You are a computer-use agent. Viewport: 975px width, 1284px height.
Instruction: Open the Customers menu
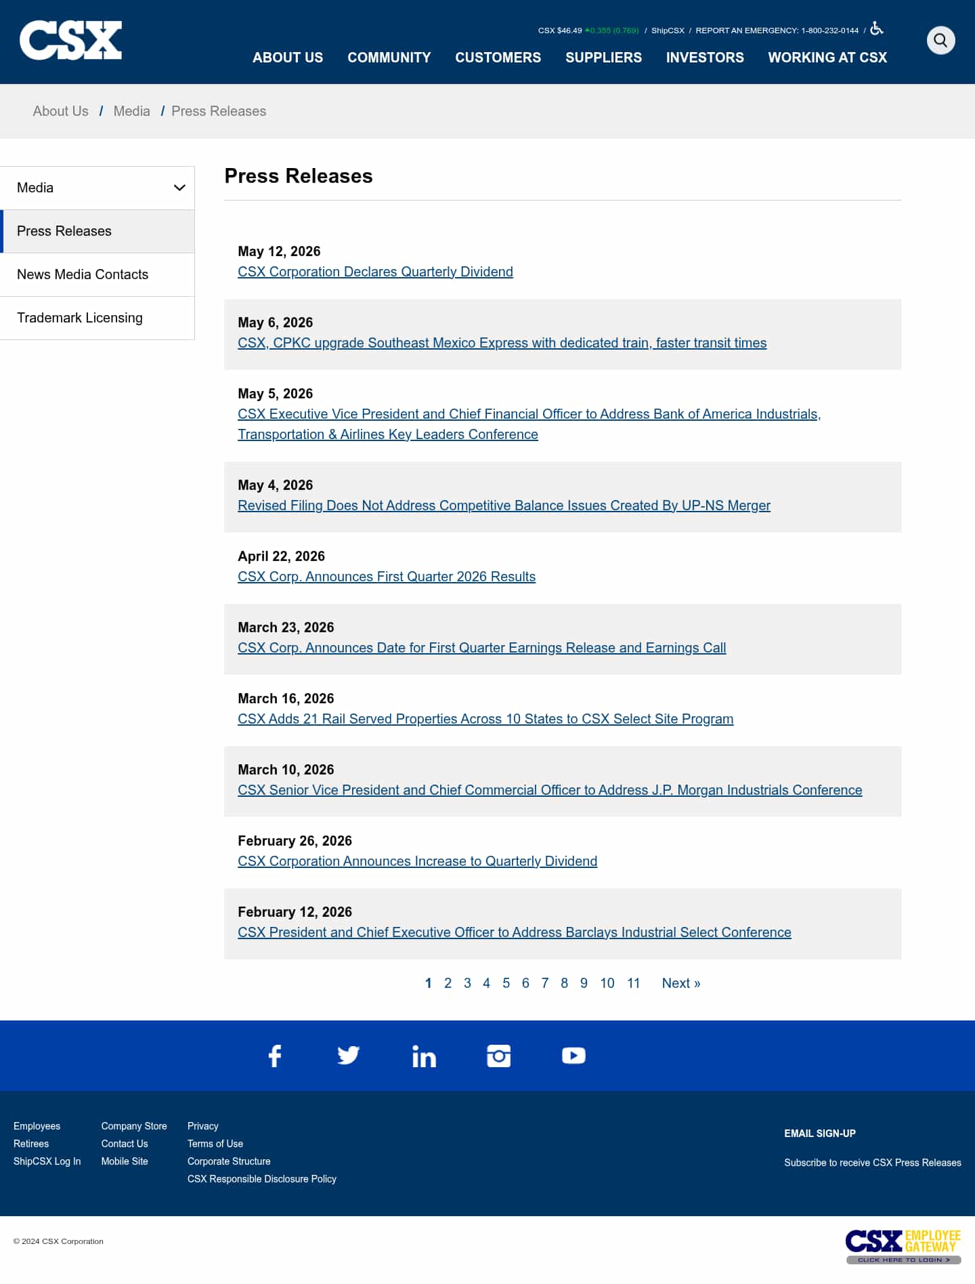tap(498, 58)
